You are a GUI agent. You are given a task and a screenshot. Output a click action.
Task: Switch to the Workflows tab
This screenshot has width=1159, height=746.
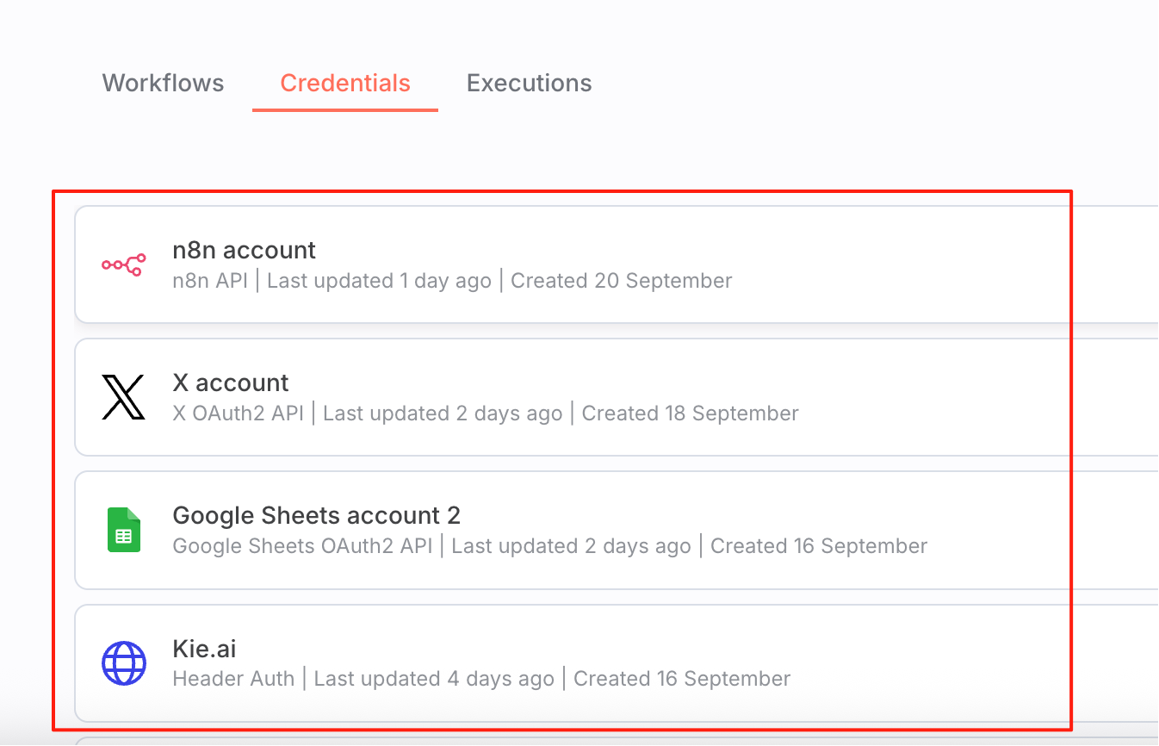163,83
